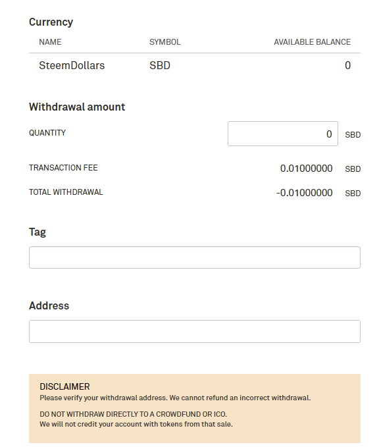Click the SYMBOL column header
Viewport: 381px width, 447px height.
point(165,42)
